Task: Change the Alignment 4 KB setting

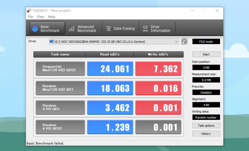Action: point(206,105)
